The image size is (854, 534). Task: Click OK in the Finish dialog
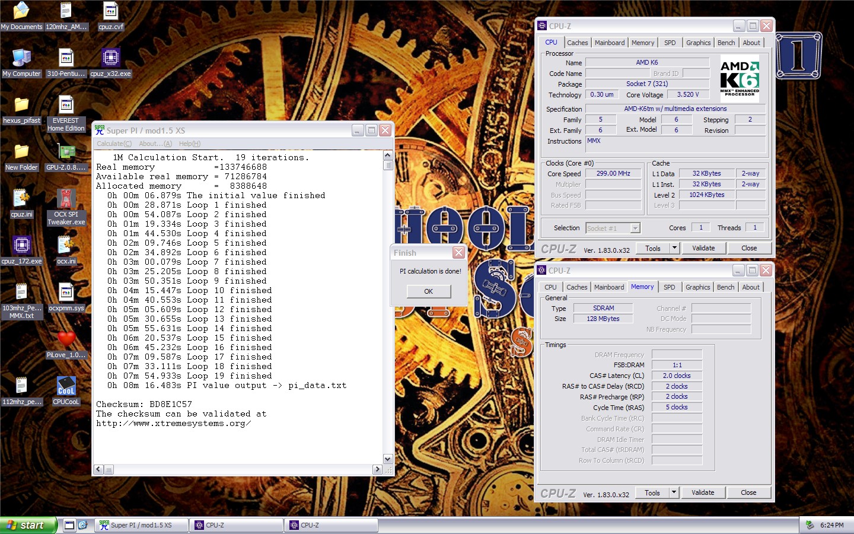[x=429, y=291]
